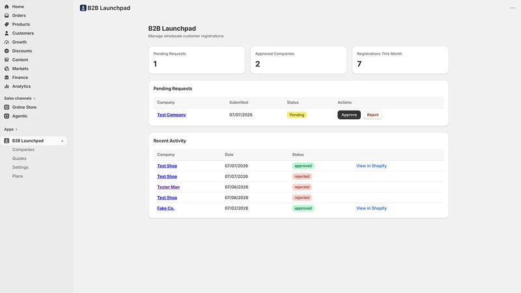Open the Online Store channel icon
Screen dimensions: 521x293
[7, 107]
